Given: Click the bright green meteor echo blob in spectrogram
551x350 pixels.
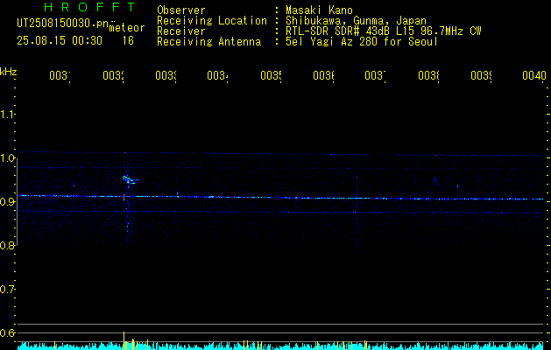Looking at the screenshot, I should coord(130,179).
